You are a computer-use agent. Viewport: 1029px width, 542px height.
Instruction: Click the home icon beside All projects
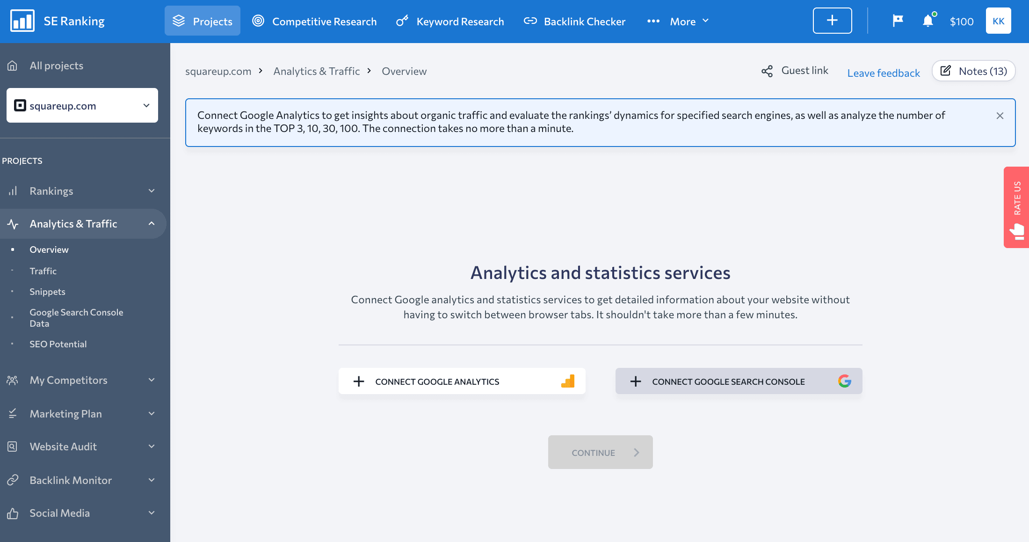(x=13, y=66)
